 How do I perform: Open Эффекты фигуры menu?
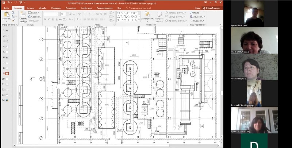coord(176,21)
